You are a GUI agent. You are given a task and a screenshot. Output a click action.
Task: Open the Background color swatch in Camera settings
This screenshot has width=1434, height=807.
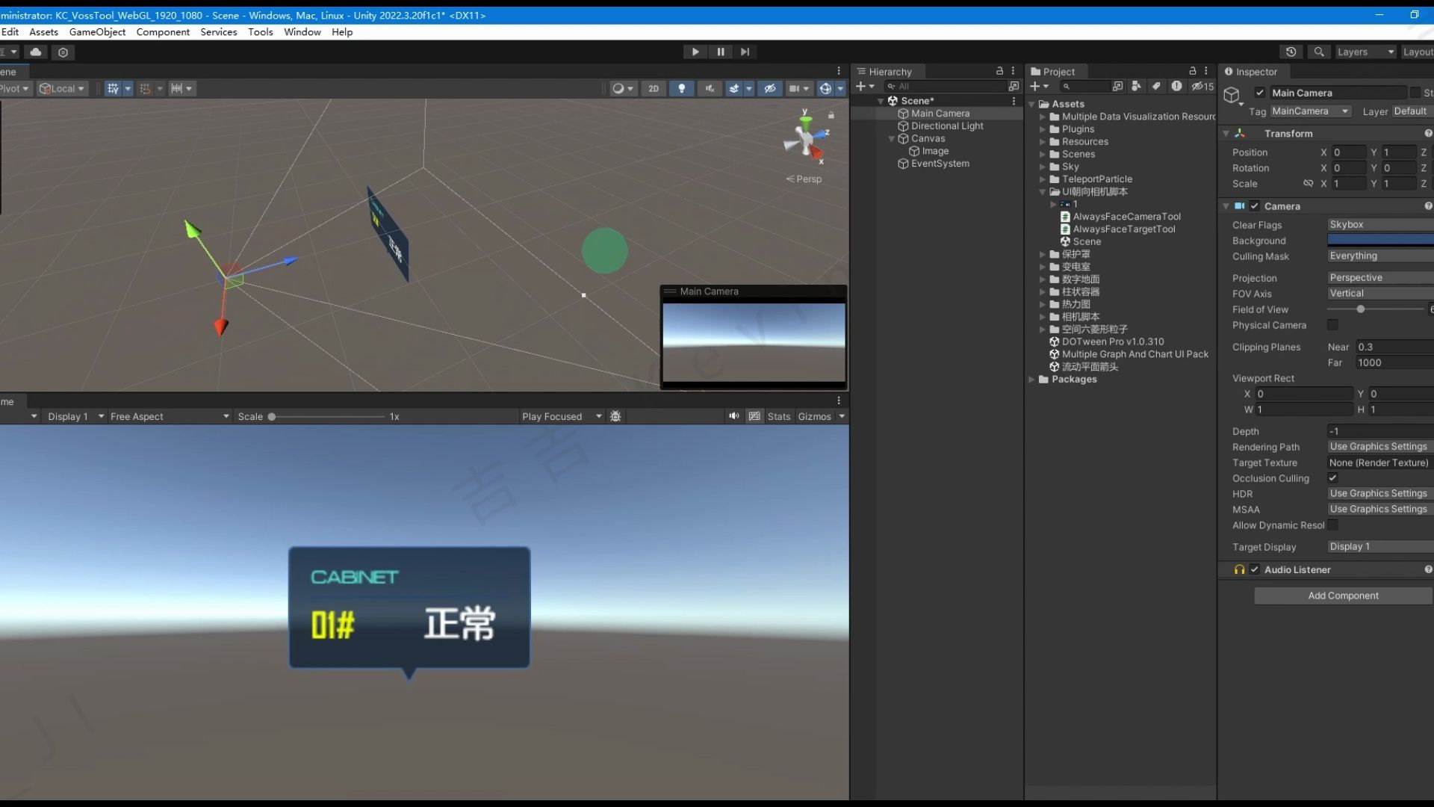tap(1379, 240)
